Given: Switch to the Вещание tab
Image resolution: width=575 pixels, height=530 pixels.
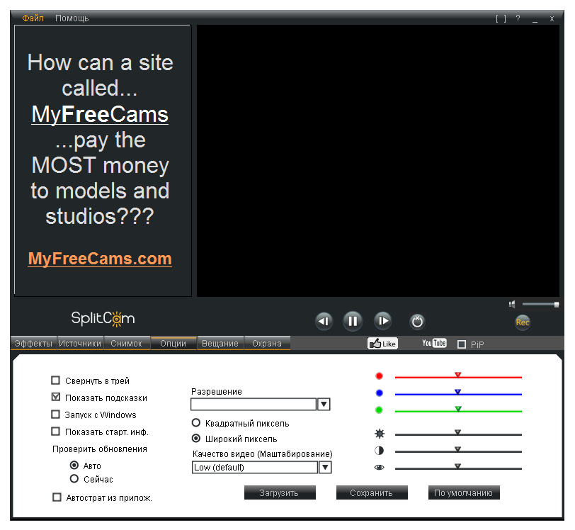Looking at the screenshot, I should click(x=220, y=344).
